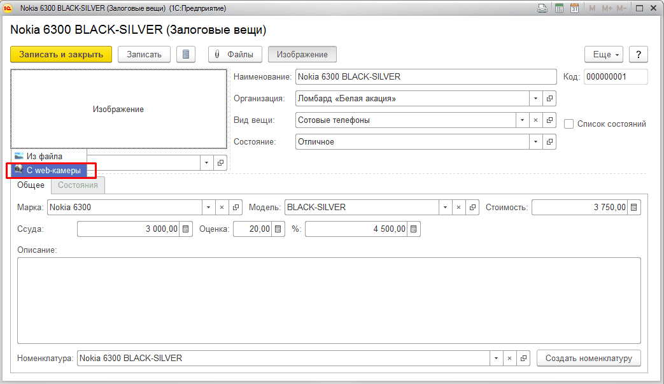
Task: Clear the Вид вещи field
Action: [535, 120]
